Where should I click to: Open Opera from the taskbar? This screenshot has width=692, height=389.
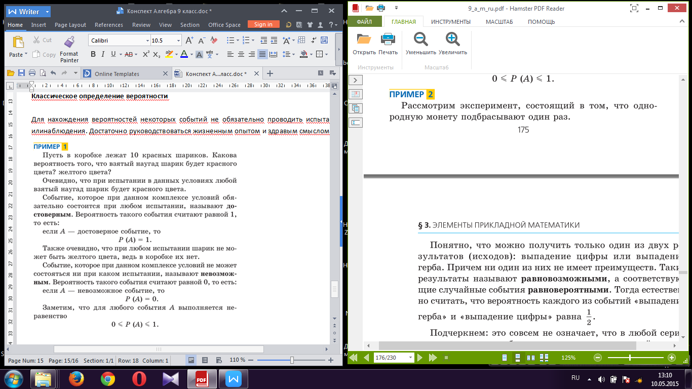(139, 379)
